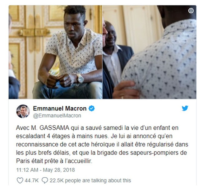Click the May 28, 2018 date
The width and height of the screenshot is (200, 188).
tap(59, 170)
